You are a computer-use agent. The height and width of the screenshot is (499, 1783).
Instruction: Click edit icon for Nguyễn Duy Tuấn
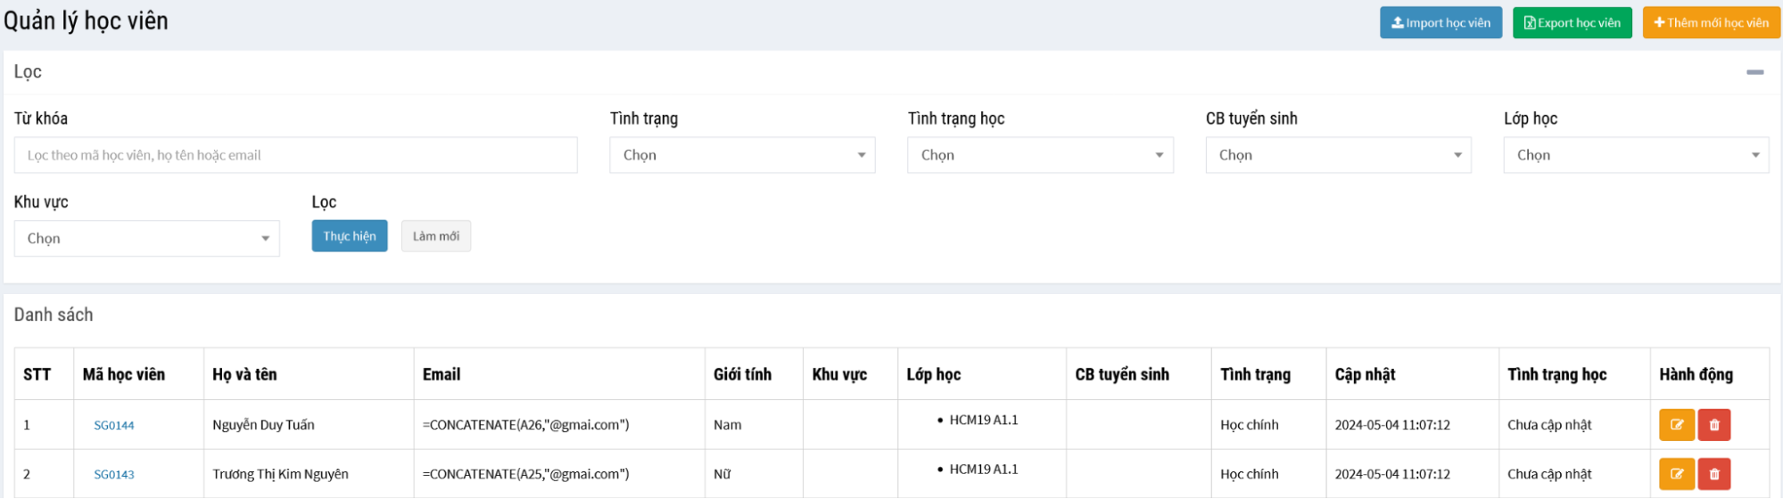point(1676,425)
